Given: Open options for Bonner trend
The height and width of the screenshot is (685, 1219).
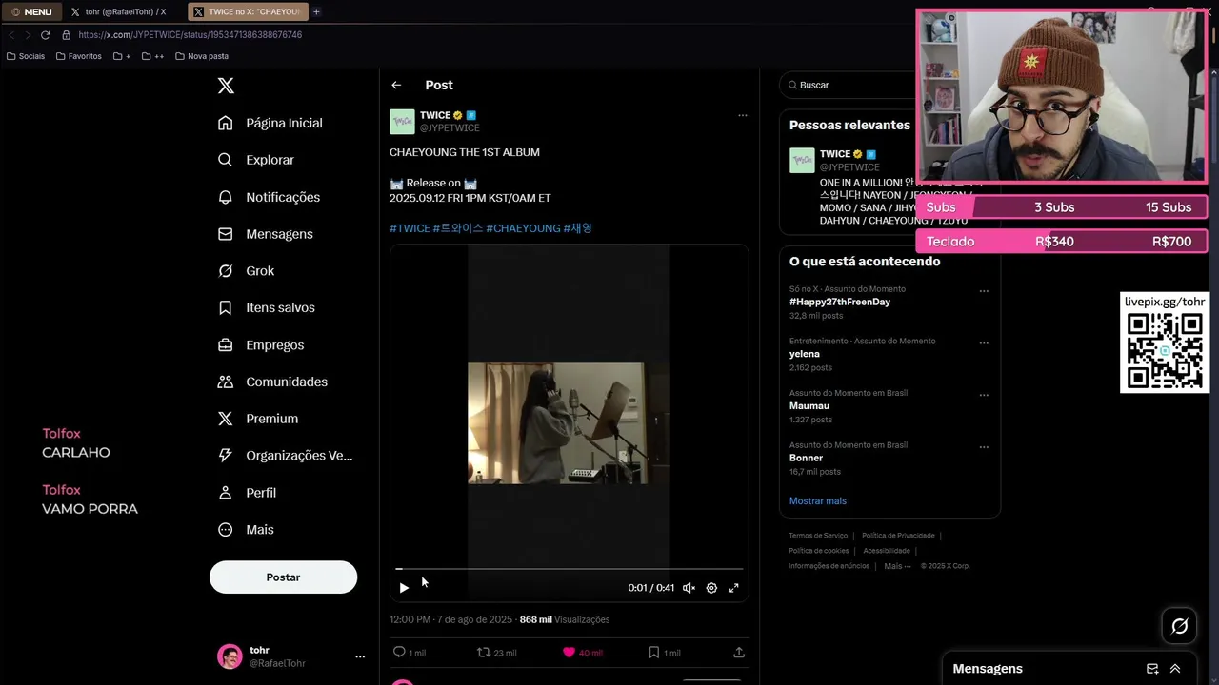Looking at the screenshot, I should (x=984, y=447).
